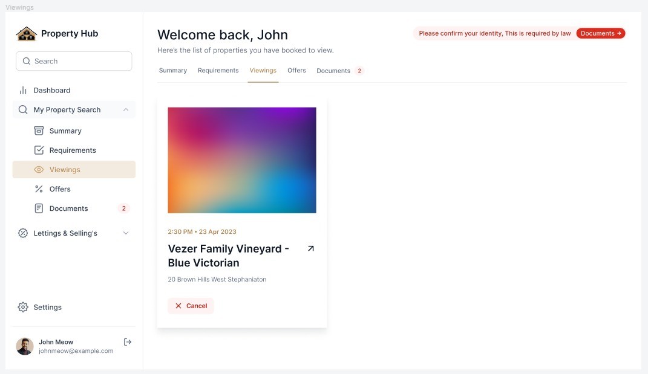Click the johnmeow@example.com email text
The width and height of the screenshot is (648, 374).
[x=76, y=351]
